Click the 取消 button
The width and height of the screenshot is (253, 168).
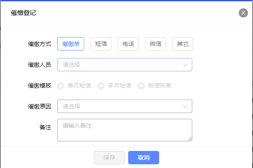click(144, 158)
